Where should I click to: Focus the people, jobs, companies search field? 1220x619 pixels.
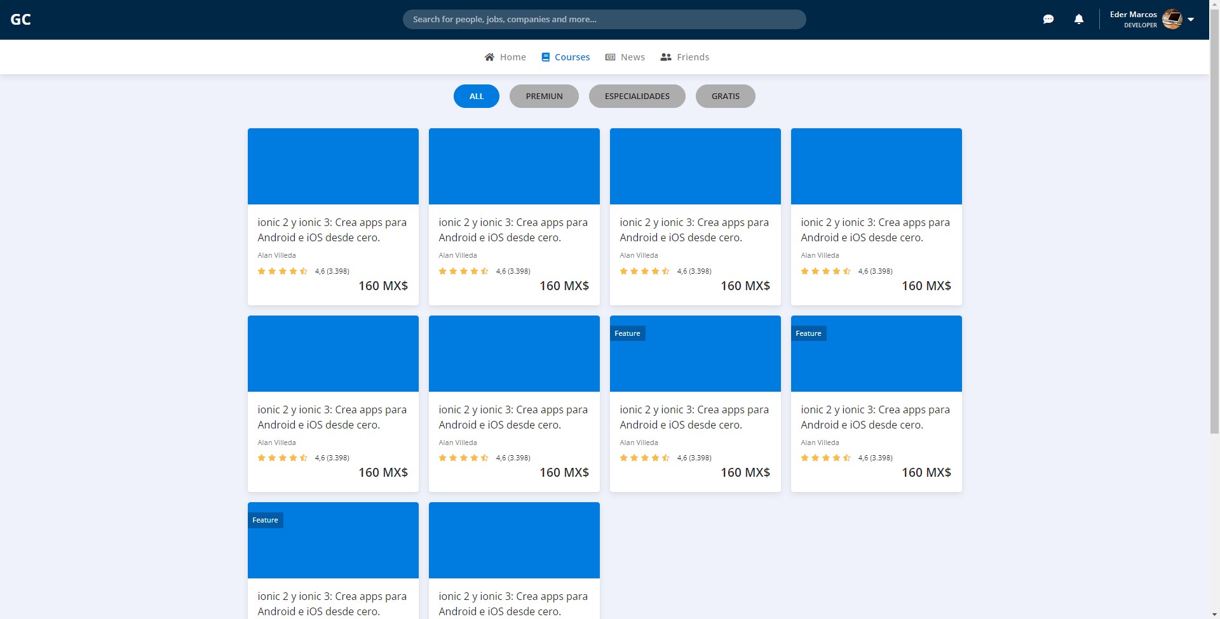(x=604, y=19)
